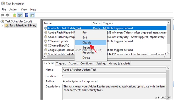Click the clock icon beside Task Scheduler (Local)
The image size is (174, 100).
(x=2, y=21)
